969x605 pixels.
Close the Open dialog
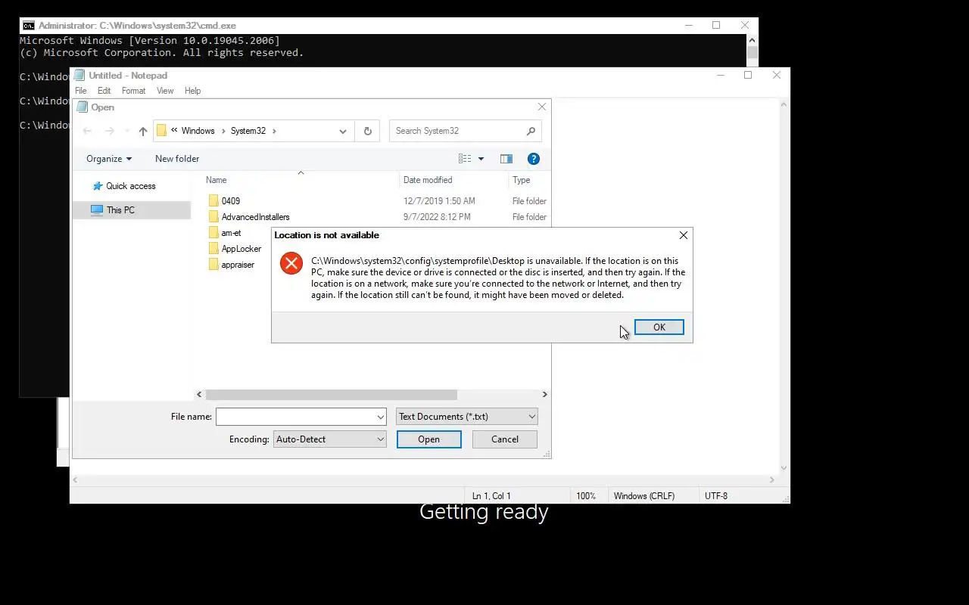[542, 107]
